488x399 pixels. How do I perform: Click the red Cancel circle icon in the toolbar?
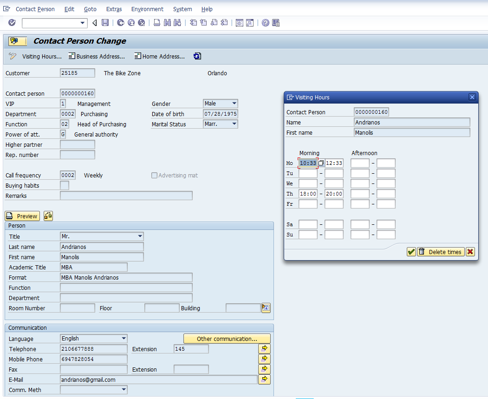point(141,22)
